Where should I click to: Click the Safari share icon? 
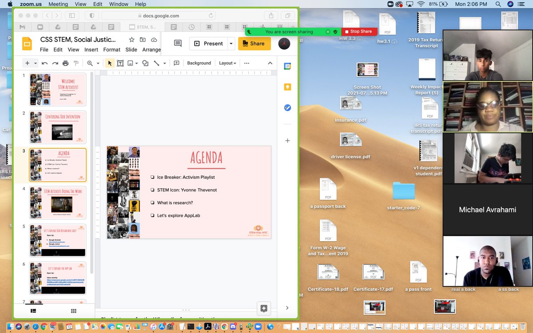tap(271, 16)
